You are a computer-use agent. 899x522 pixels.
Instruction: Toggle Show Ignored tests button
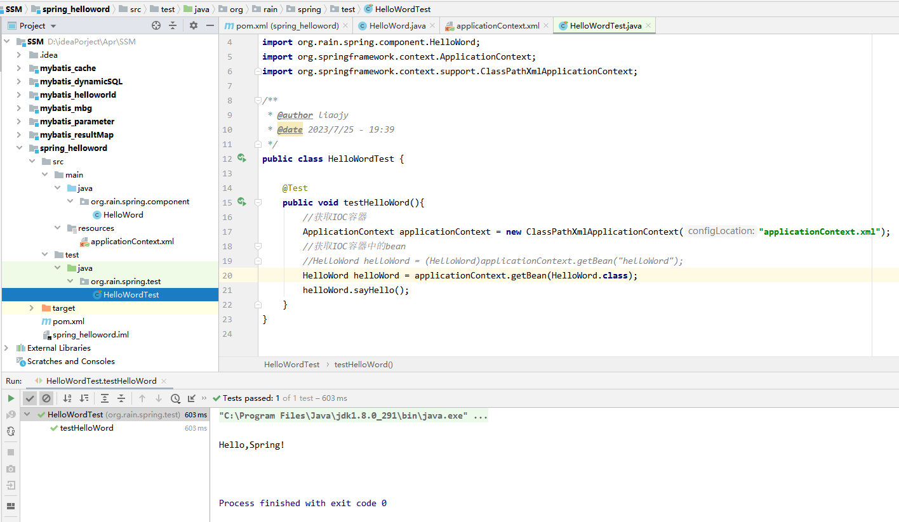(x=46, y=398)
